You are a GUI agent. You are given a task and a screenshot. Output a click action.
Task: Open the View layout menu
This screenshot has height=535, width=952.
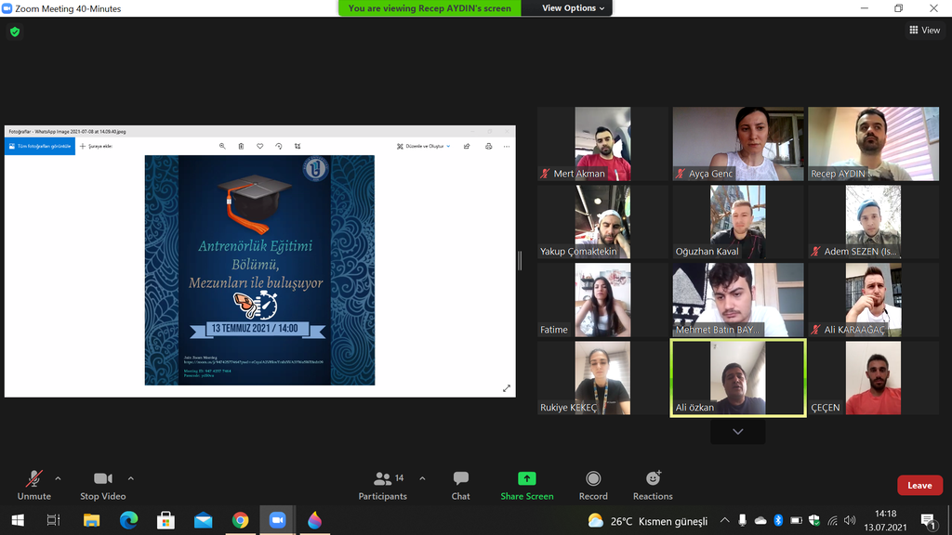tap(924, 31)
